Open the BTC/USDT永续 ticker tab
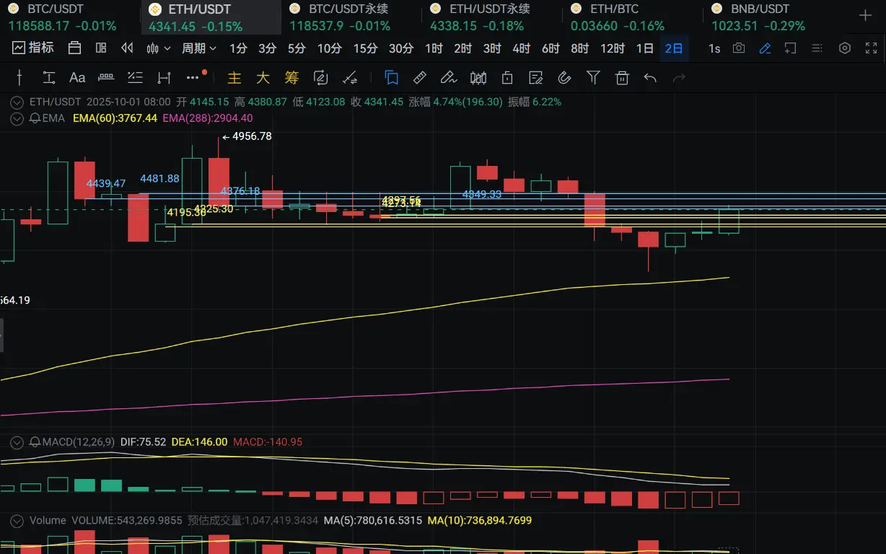886x554 pixels. [351, 17]
